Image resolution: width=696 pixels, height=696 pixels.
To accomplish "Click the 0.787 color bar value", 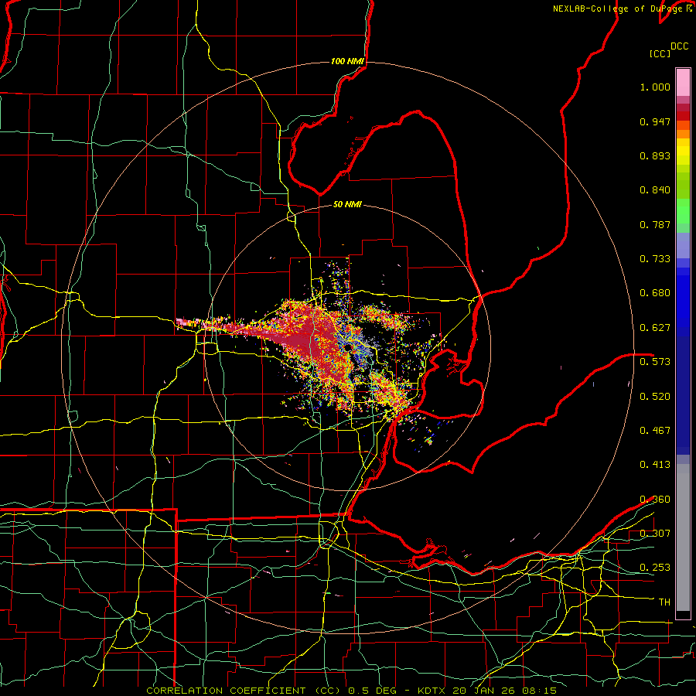I will [x=655, y=224].
